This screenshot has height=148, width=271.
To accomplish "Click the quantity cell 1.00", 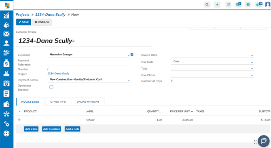I will [159, 120].
